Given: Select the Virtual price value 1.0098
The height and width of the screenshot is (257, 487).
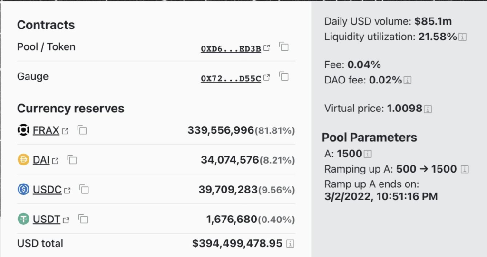Looking at the screenshot, I should pos(405,109).
